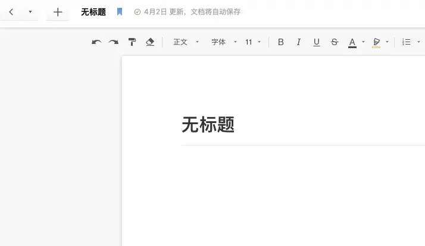Open the 正文 paragraph style dropdown
425x246 pixels.
tap(186, 42)
